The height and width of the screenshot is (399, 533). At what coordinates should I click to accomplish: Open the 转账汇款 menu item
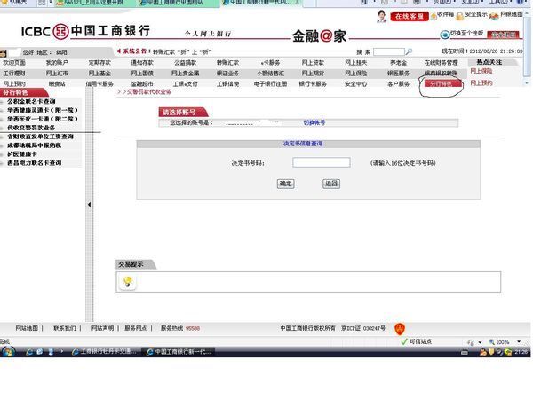(227, 63)
